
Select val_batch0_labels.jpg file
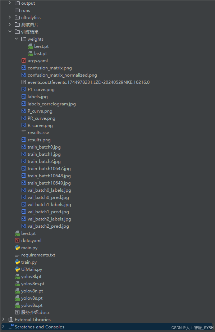point(49,190)
